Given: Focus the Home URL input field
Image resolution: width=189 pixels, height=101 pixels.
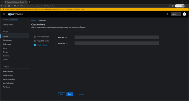Looking at the screenshot, I should coord(117,43).
